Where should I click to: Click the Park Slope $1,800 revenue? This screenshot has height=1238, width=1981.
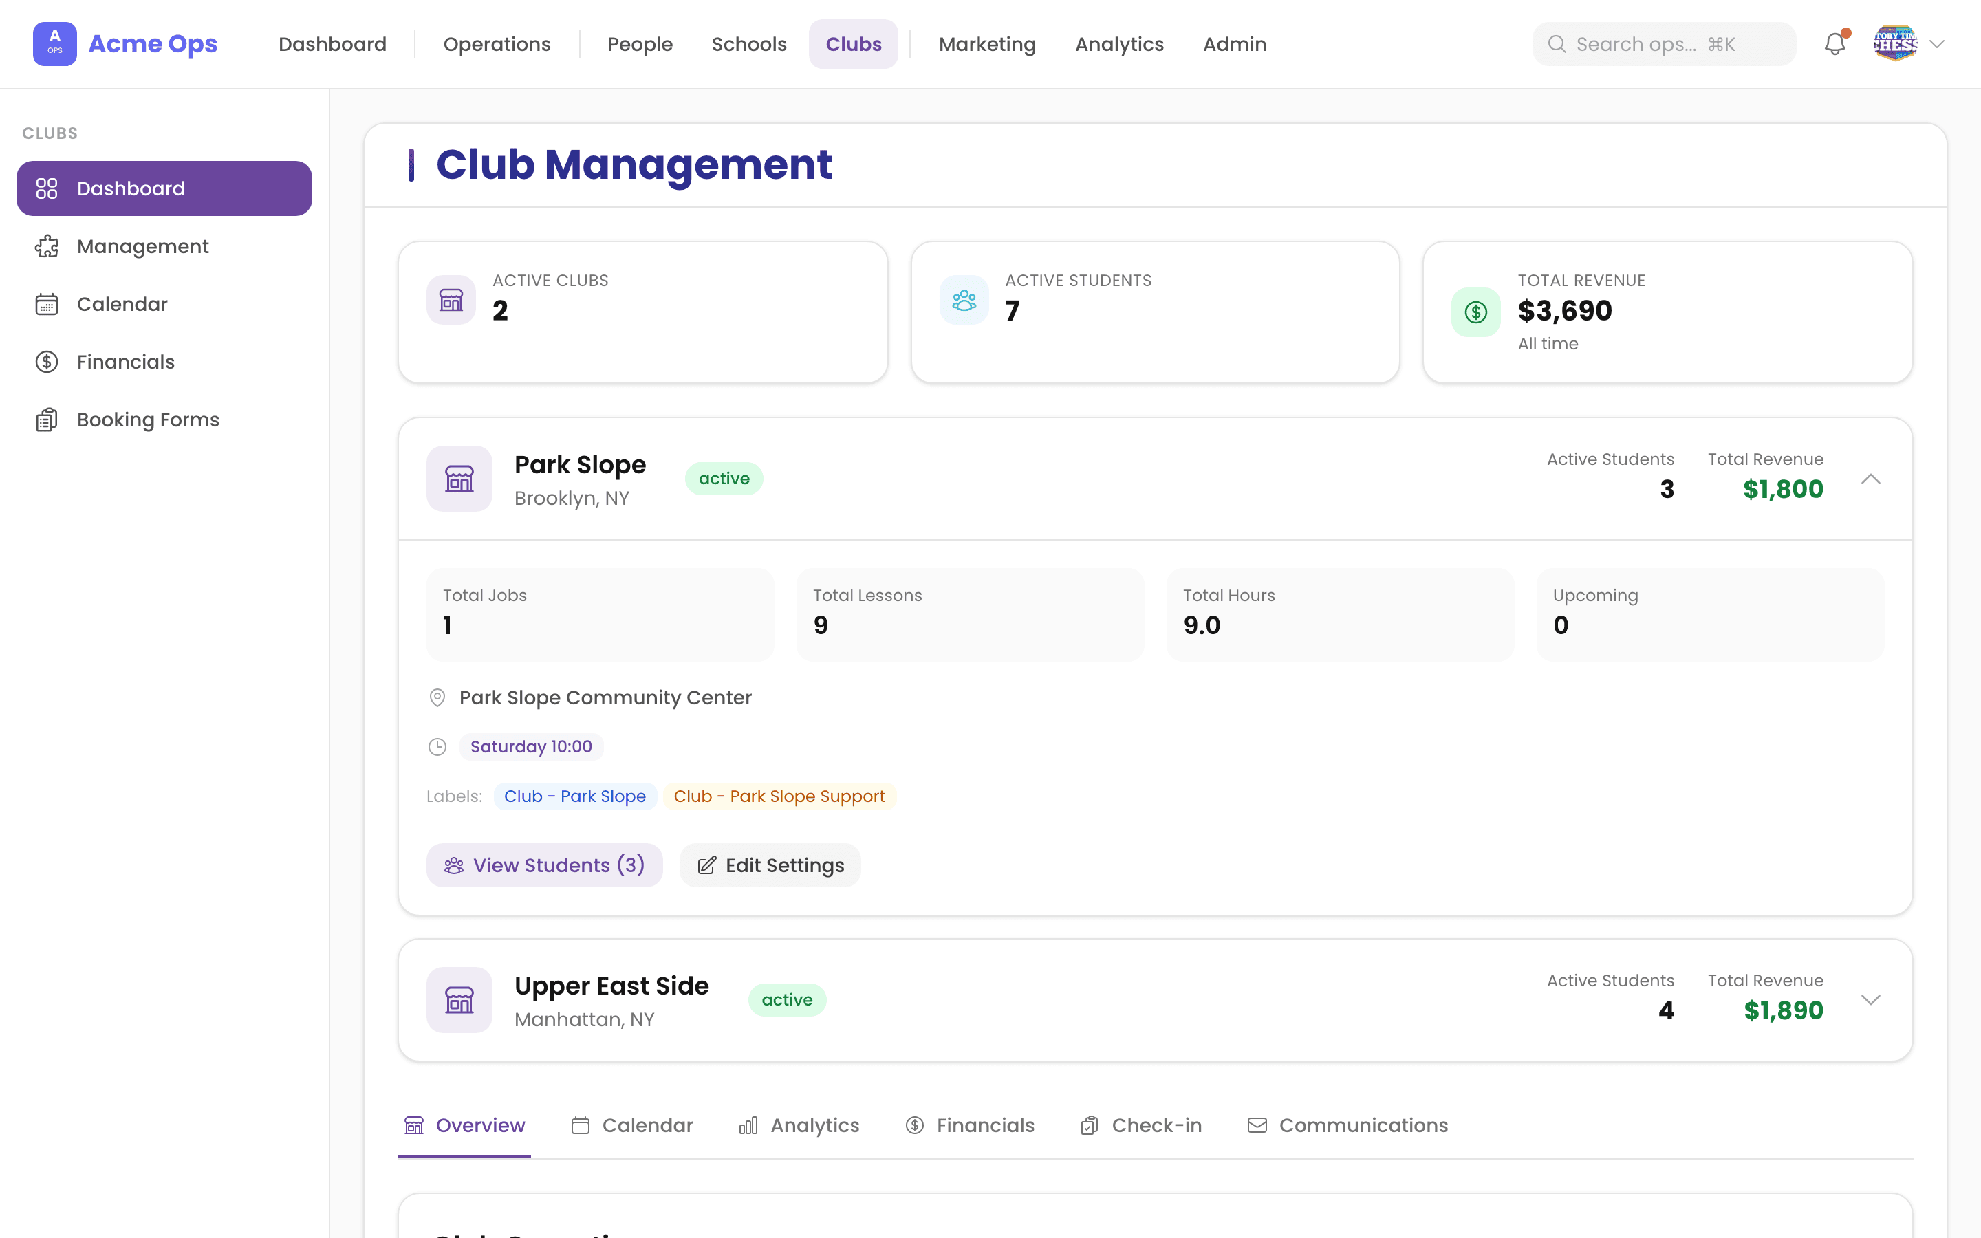coord(1783,490)
